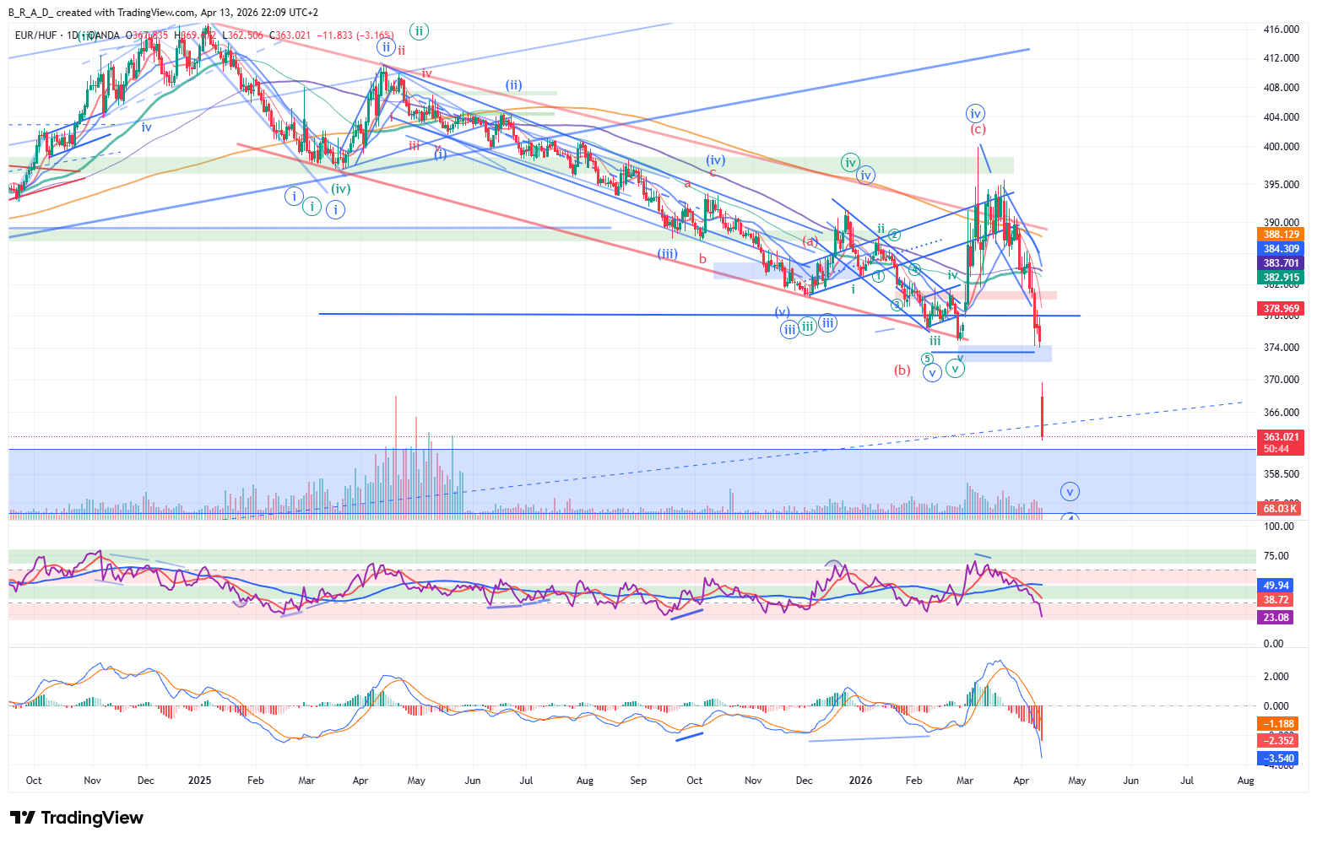Image resolution: width=1317 pixels, height=843 pixels.
Task: Click the TradingView logo at bottom left
Action: point(77,818)
